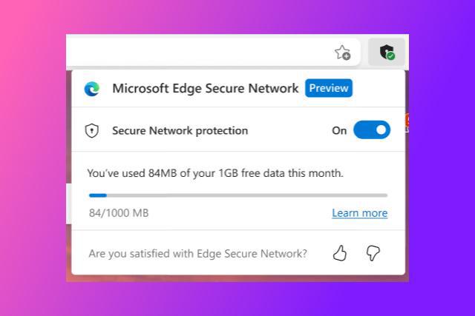475x316 pixels.
Task: Click the On label next to toggle
Action: coord(339,130)
